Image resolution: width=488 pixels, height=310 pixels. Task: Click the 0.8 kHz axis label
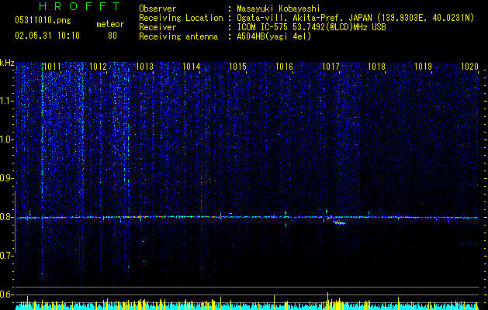click(x=7, y=217)
